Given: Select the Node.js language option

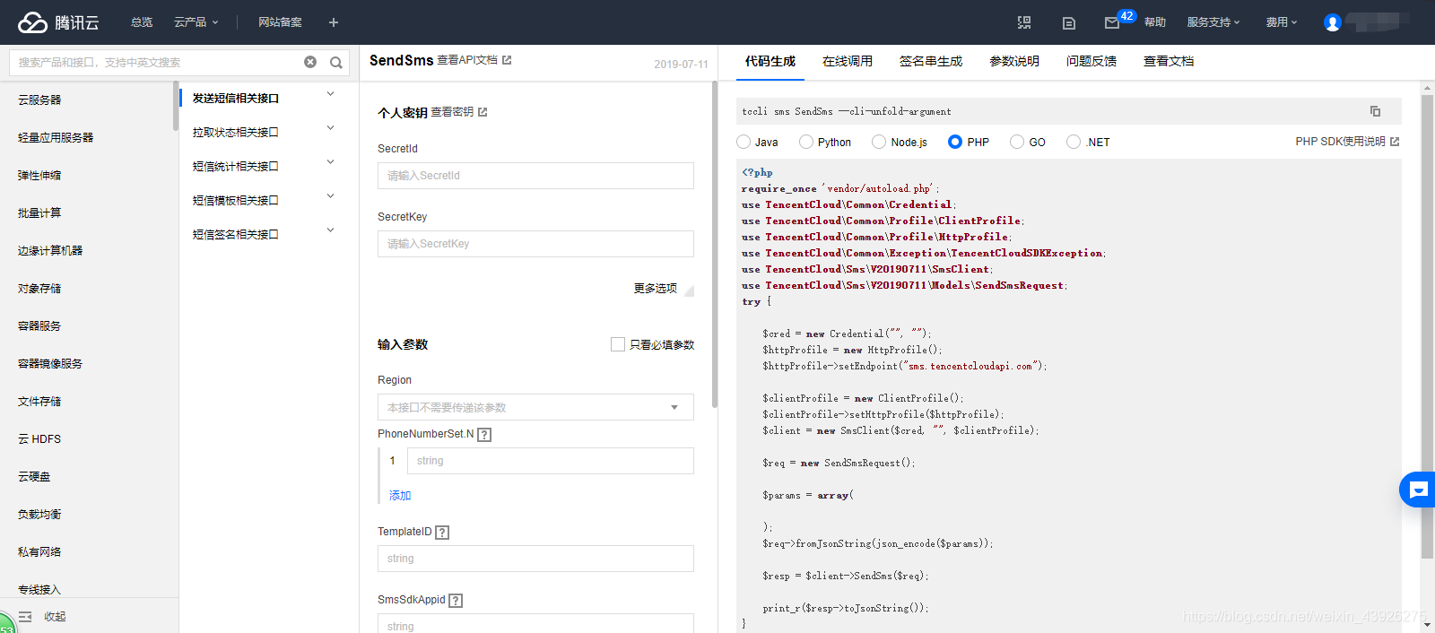Looking at the screenshot, I should click(879, 142).
